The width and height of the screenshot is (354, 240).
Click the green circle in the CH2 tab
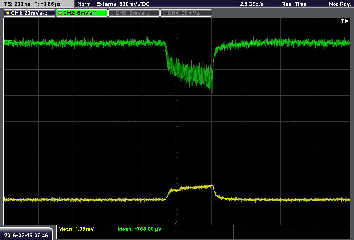(60, 13)
